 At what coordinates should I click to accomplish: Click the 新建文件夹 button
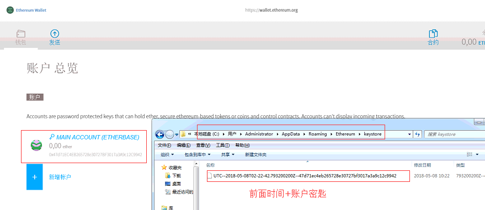pyautogui.click(x=255, y=154)
